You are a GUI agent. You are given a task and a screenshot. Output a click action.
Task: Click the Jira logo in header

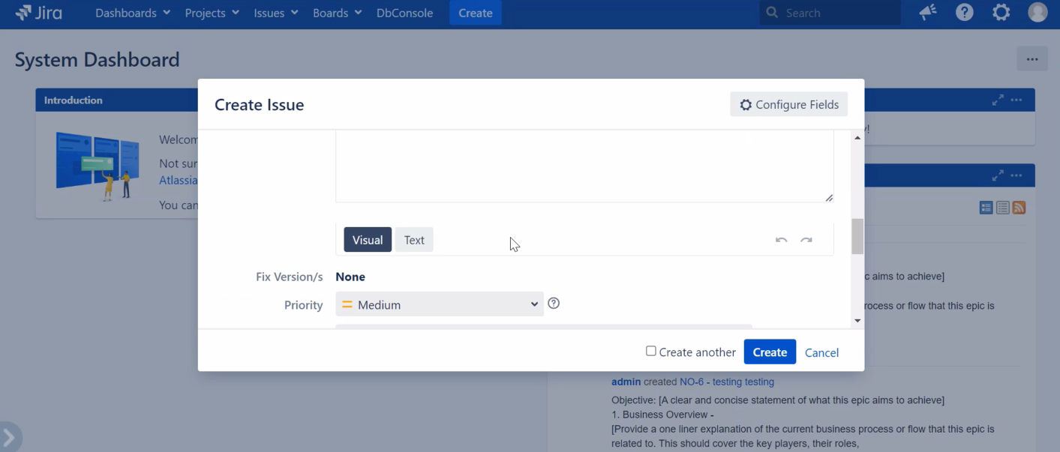[x=38, y=13]
